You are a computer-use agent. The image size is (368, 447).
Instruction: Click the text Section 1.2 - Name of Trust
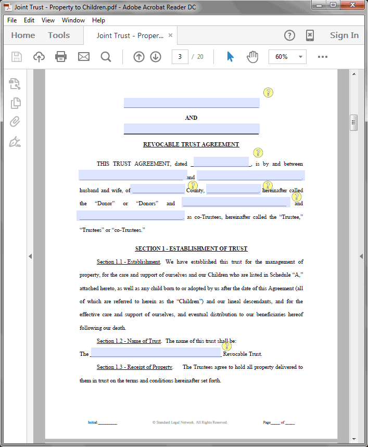129,341
